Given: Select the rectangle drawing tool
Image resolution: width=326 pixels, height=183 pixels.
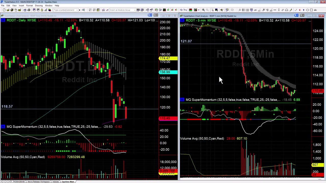Looking at the screenshot, I should tap(311, 10).
